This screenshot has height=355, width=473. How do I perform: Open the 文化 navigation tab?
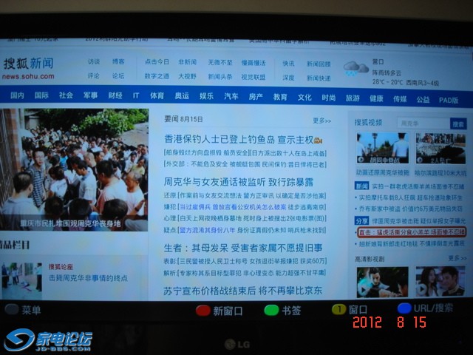[304, 98]
